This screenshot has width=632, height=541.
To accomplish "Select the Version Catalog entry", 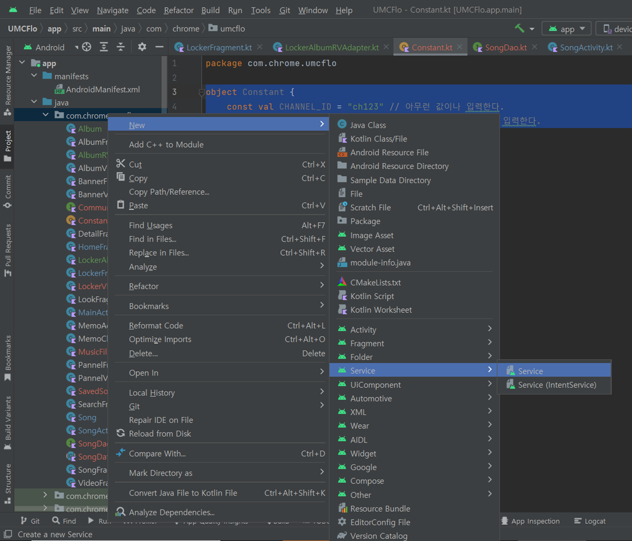I will pos(414,535).
